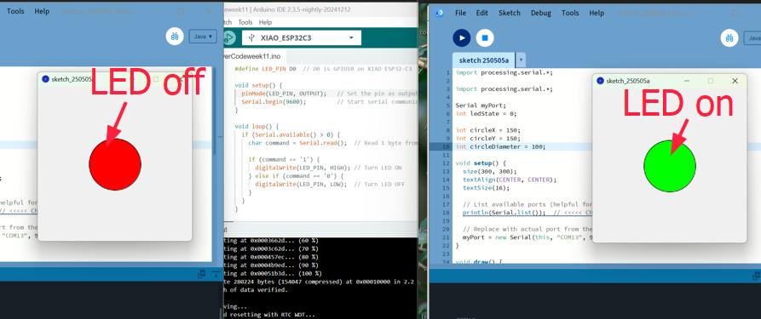
Task: Click app icon in LED off sketch title bar
Action: click(x=46, y=79)
